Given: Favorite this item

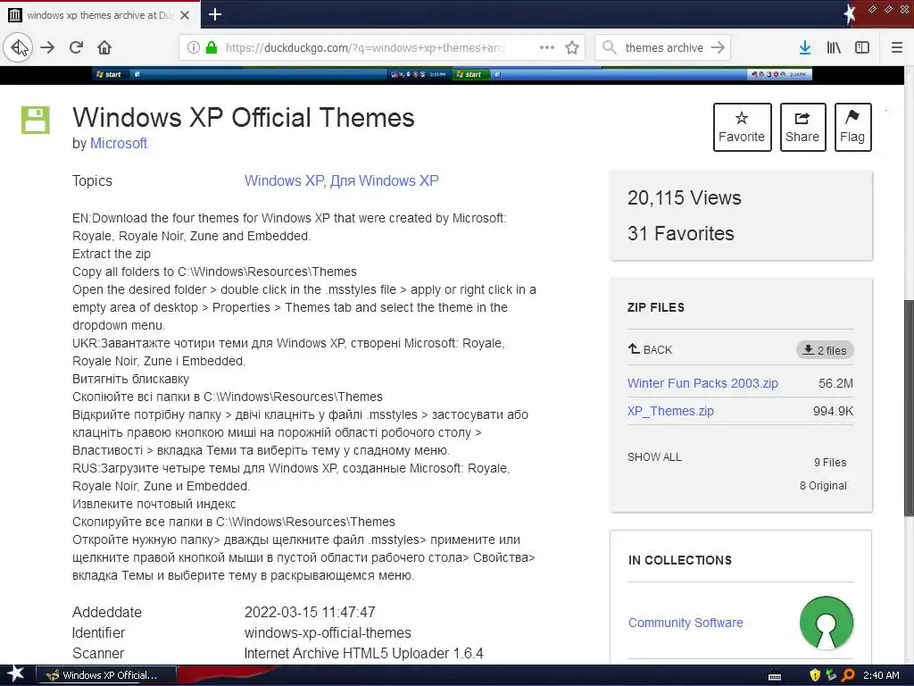Looking at the screenshot, I should pyautogui.click(x=742, y=127).
